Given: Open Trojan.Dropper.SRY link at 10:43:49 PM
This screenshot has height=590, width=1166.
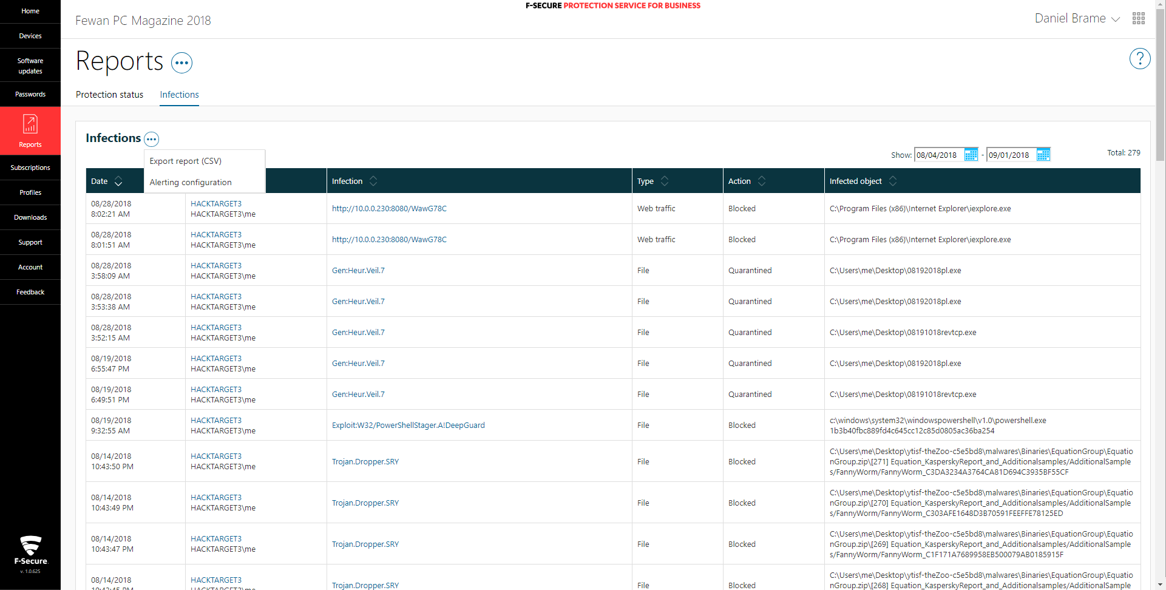Looking at the screenshot, I should 365,503.
